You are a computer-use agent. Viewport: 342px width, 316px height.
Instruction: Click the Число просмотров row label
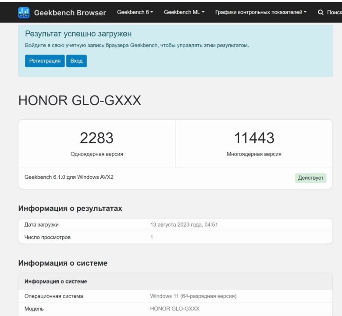click(47, 237)
